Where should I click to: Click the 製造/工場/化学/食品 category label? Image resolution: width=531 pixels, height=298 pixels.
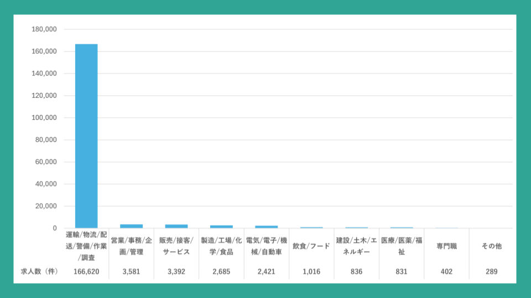(221, 246)
